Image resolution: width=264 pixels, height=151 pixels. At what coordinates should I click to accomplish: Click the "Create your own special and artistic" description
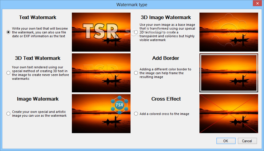click(39, 114)
